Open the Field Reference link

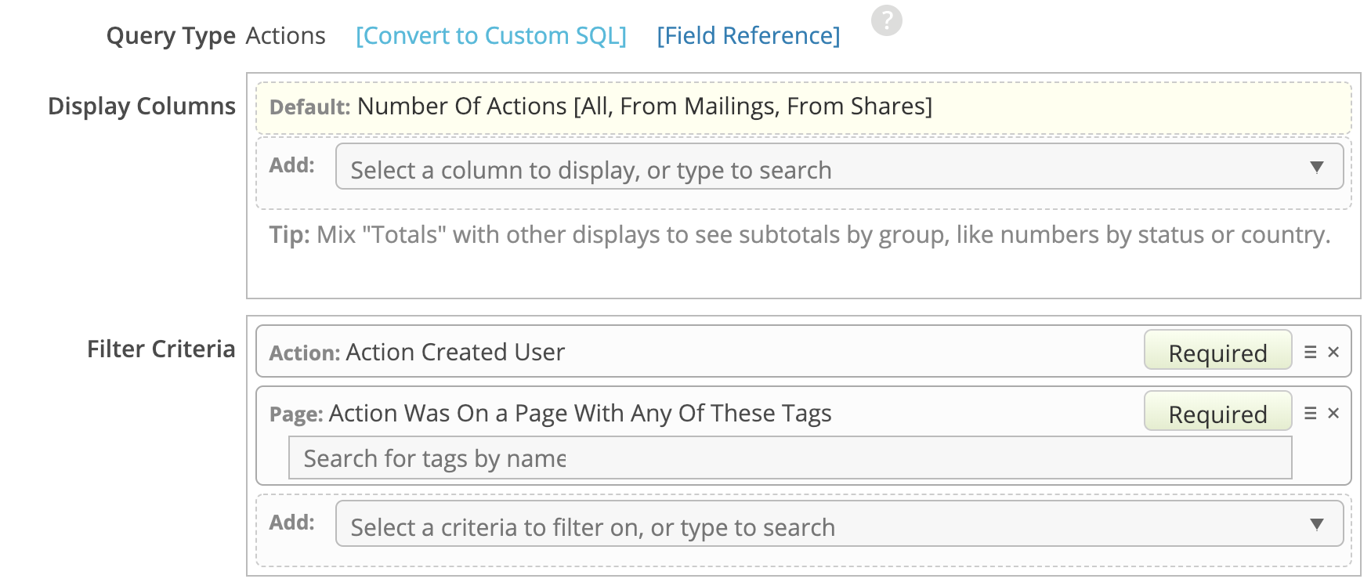coord(747,36)
